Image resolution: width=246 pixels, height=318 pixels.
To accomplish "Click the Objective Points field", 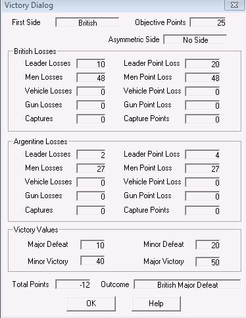I will click(x=208, y=22).
